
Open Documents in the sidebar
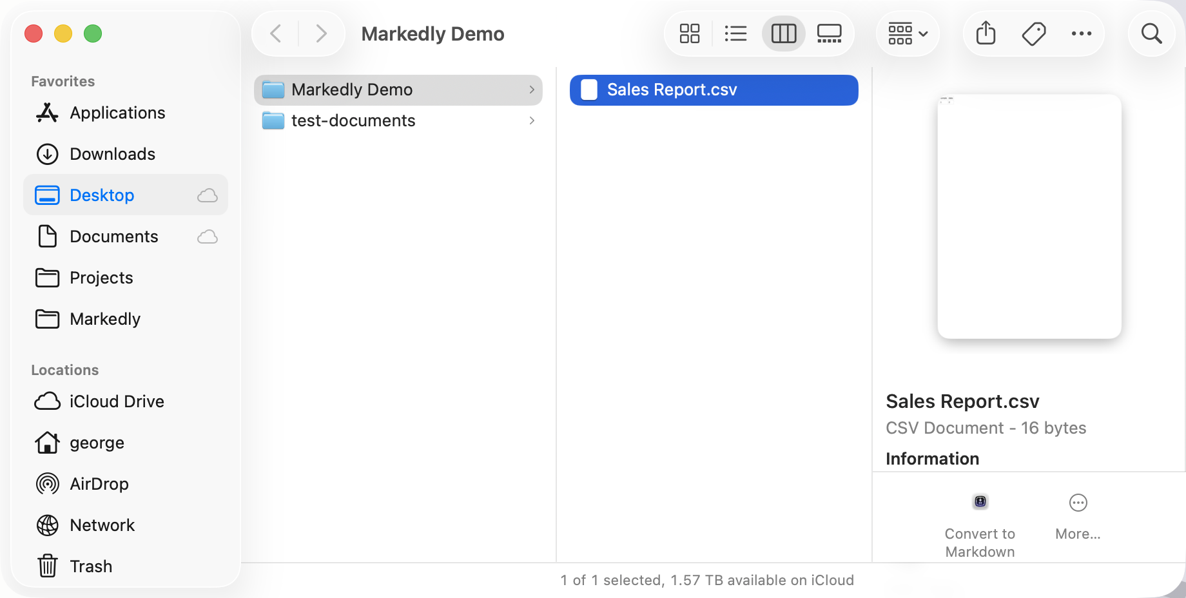pos(126,236)
